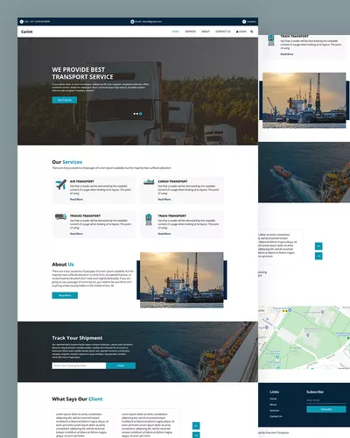The height and width of the screenshot is (438, 350).
Task: Open the Contact Us link in the footer Links
Action: [x=276, y=416]
